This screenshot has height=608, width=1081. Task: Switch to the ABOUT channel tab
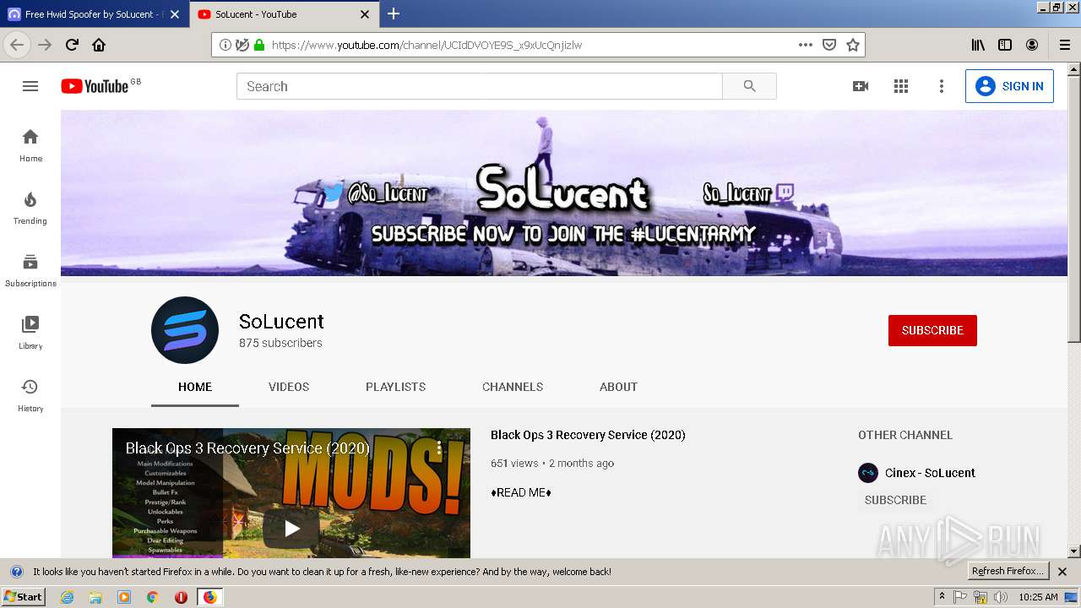coord(618,387)
